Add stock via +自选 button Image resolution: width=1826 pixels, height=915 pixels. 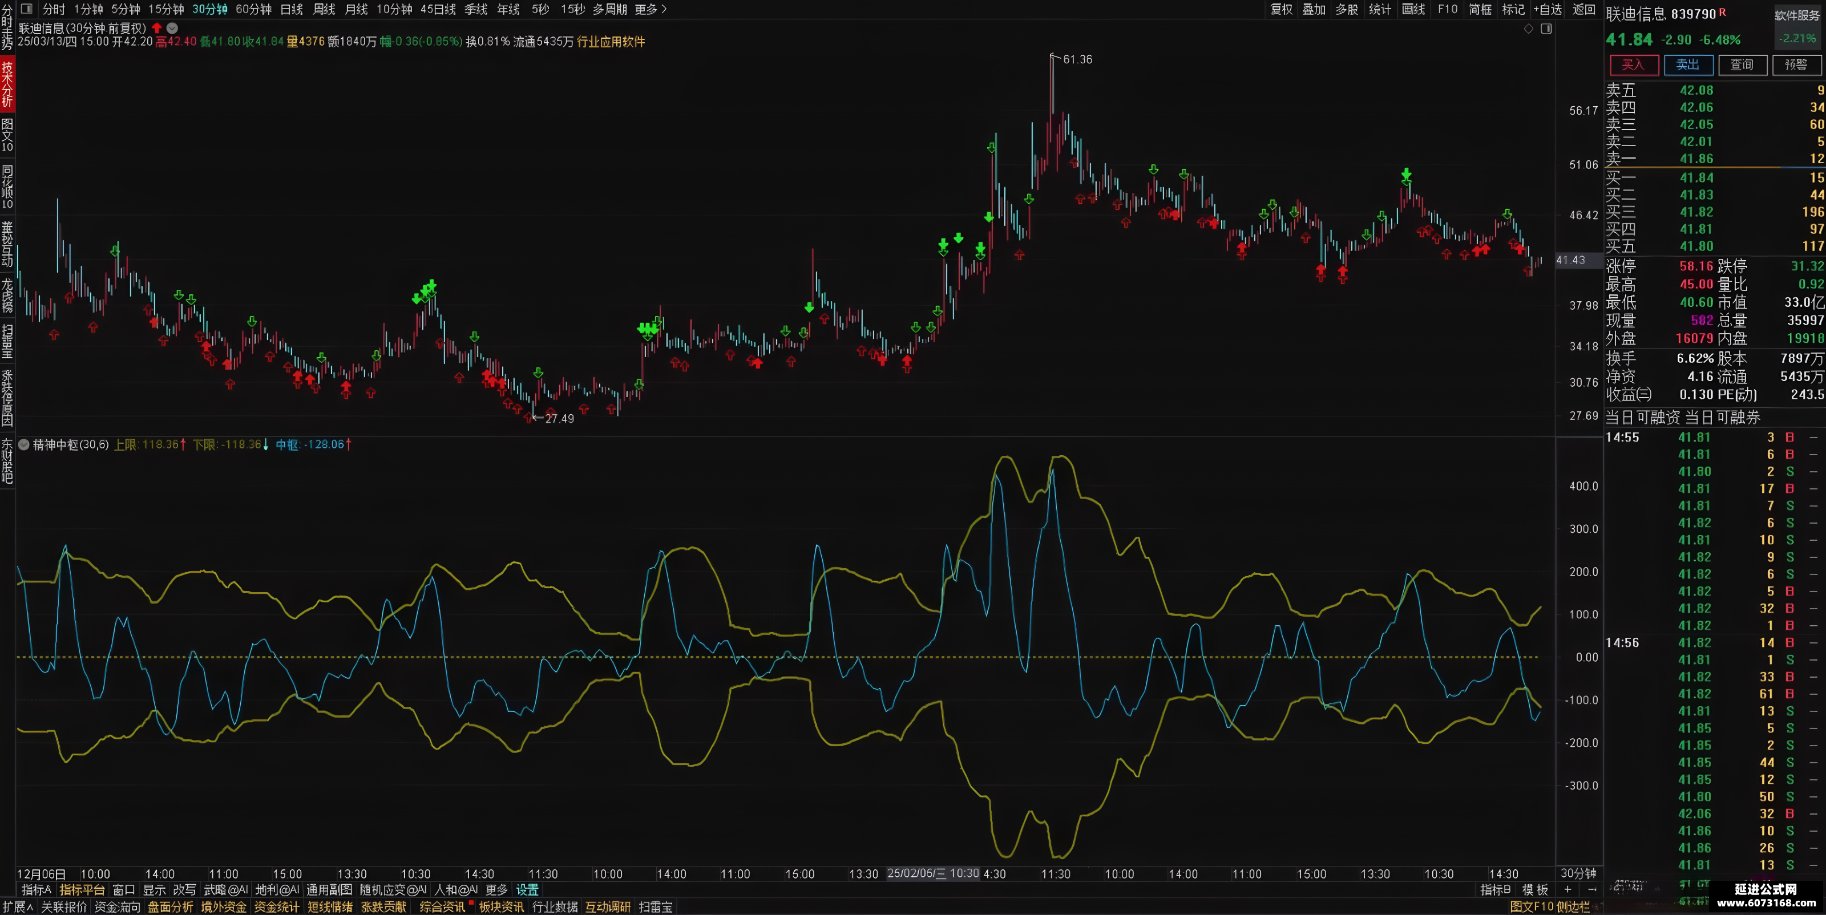tap(1548, 9)
